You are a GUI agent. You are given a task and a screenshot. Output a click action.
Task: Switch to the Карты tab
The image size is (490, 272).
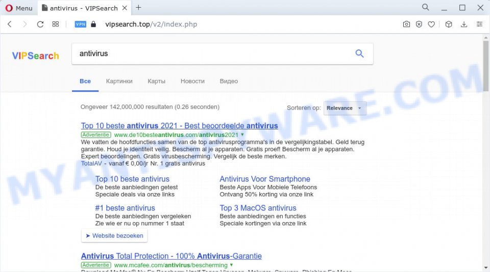[x=156, y=81]
